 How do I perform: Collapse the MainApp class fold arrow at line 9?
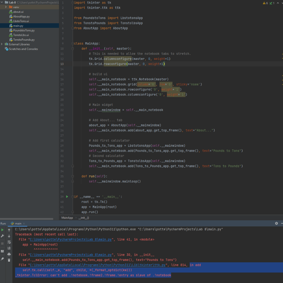click(x=72, y=43)
